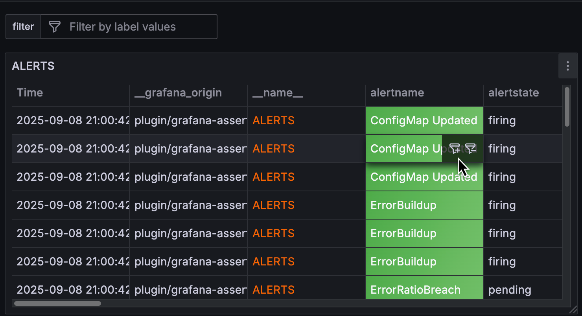Screen dimensions: 582x316
Task: Sort by the alertstate column header
Action: [x=514, y=93]
